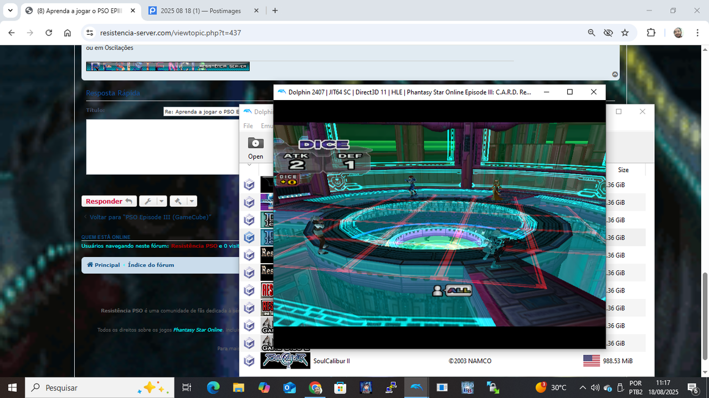709x398 pixels.
Task: Click the 988.53 MiB size value
Action: 618,361
